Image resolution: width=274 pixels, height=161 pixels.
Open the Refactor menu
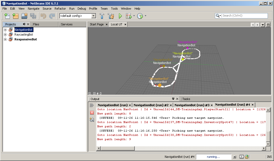(60, 9)
